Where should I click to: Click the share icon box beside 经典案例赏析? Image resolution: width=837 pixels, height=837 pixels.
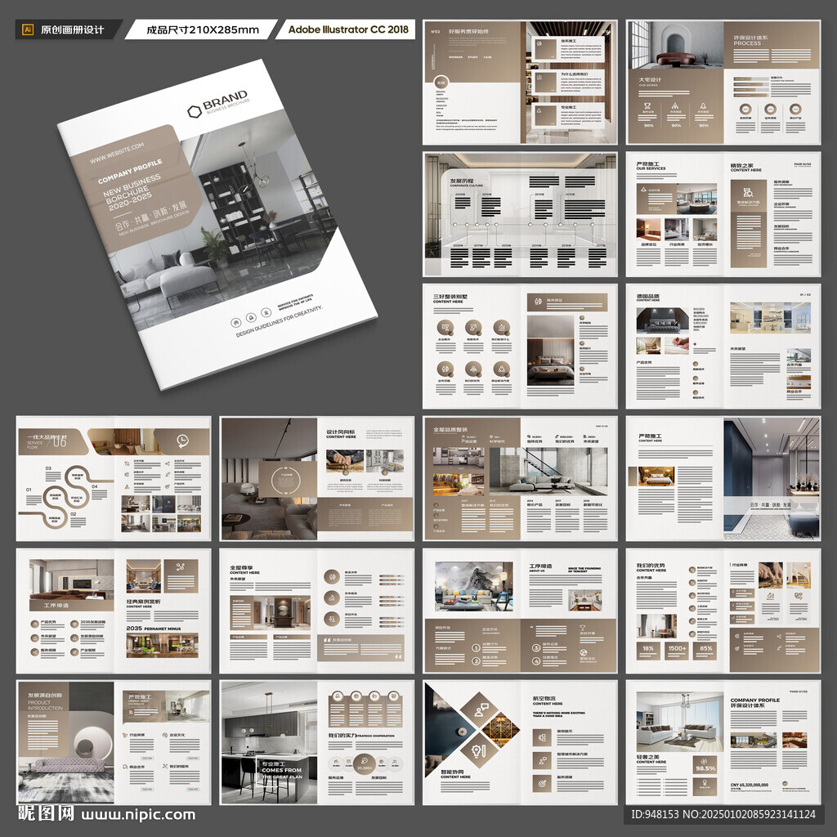181,576
